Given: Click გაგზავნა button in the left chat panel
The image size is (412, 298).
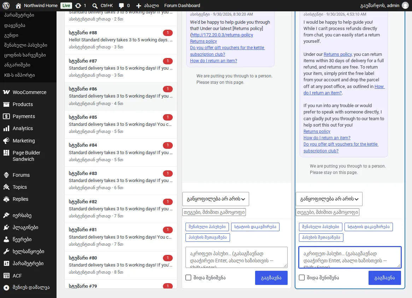Looking at the screenshot, I should coord(271,278).
